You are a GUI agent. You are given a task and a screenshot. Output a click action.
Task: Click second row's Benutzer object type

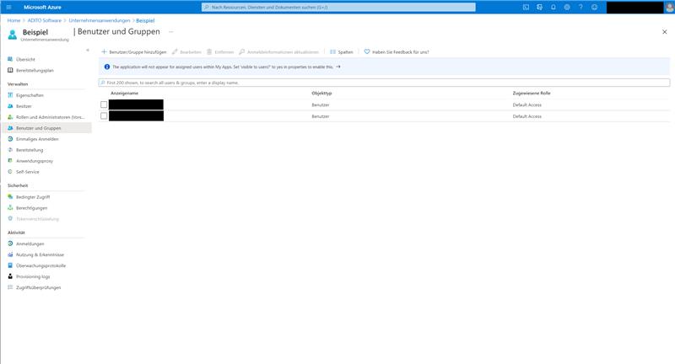click(321, 116)
